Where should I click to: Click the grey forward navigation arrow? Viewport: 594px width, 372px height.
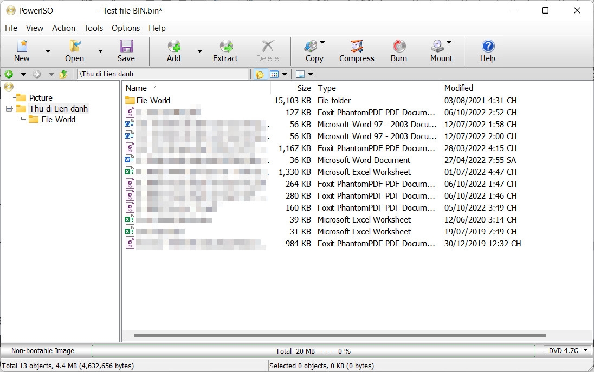[x=37, y=74]
